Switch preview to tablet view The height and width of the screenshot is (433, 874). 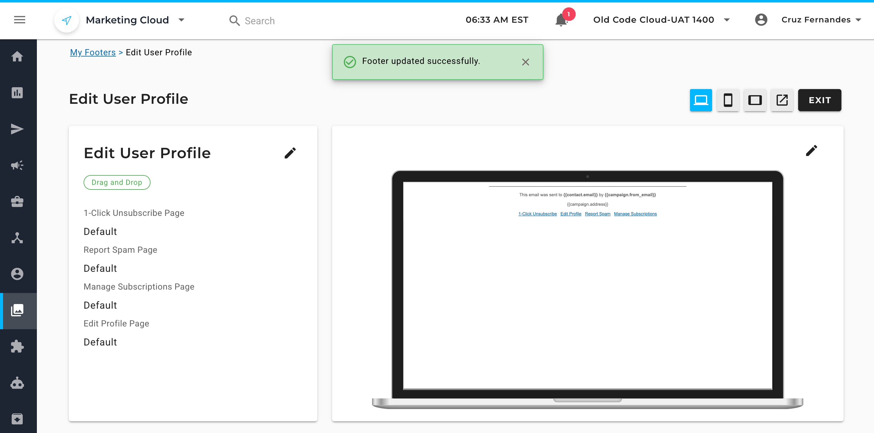click(755, 100)
